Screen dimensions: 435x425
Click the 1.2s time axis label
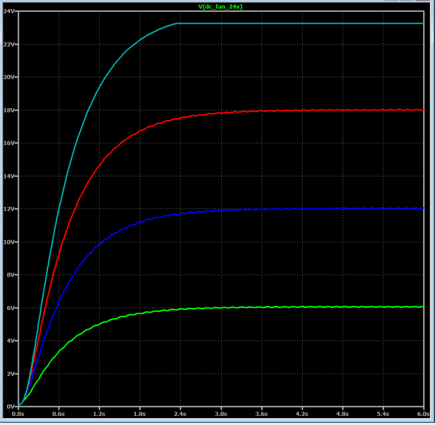click(99, 414)
